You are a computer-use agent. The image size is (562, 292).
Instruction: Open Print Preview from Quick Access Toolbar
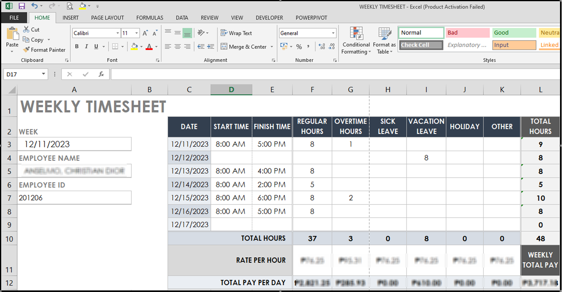tap(70, 6)
